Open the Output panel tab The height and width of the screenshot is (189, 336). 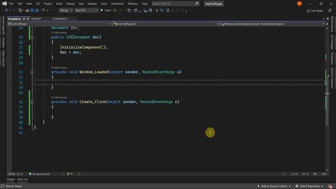click(10, 180)
